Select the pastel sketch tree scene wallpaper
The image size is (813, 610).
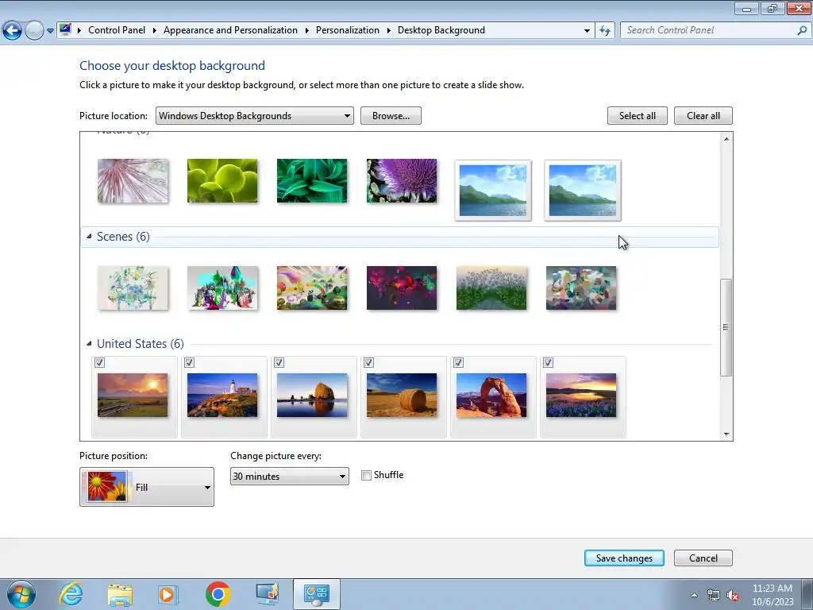click(x=133, y=288)
